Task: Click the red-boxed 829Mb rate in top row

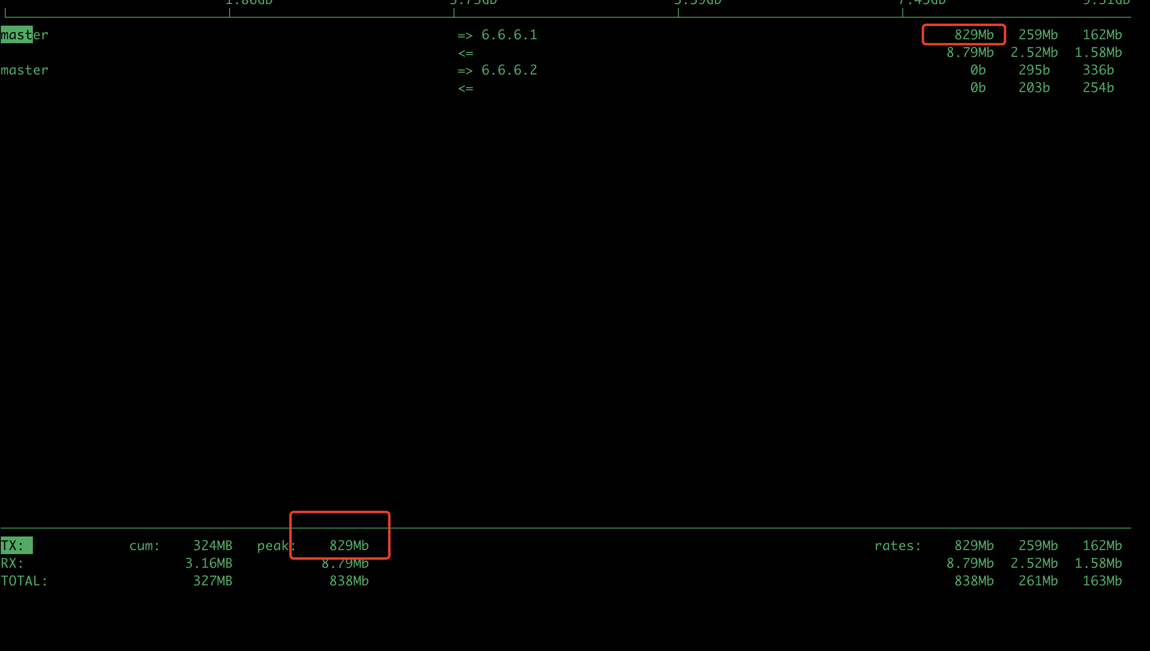Action: 973,35
